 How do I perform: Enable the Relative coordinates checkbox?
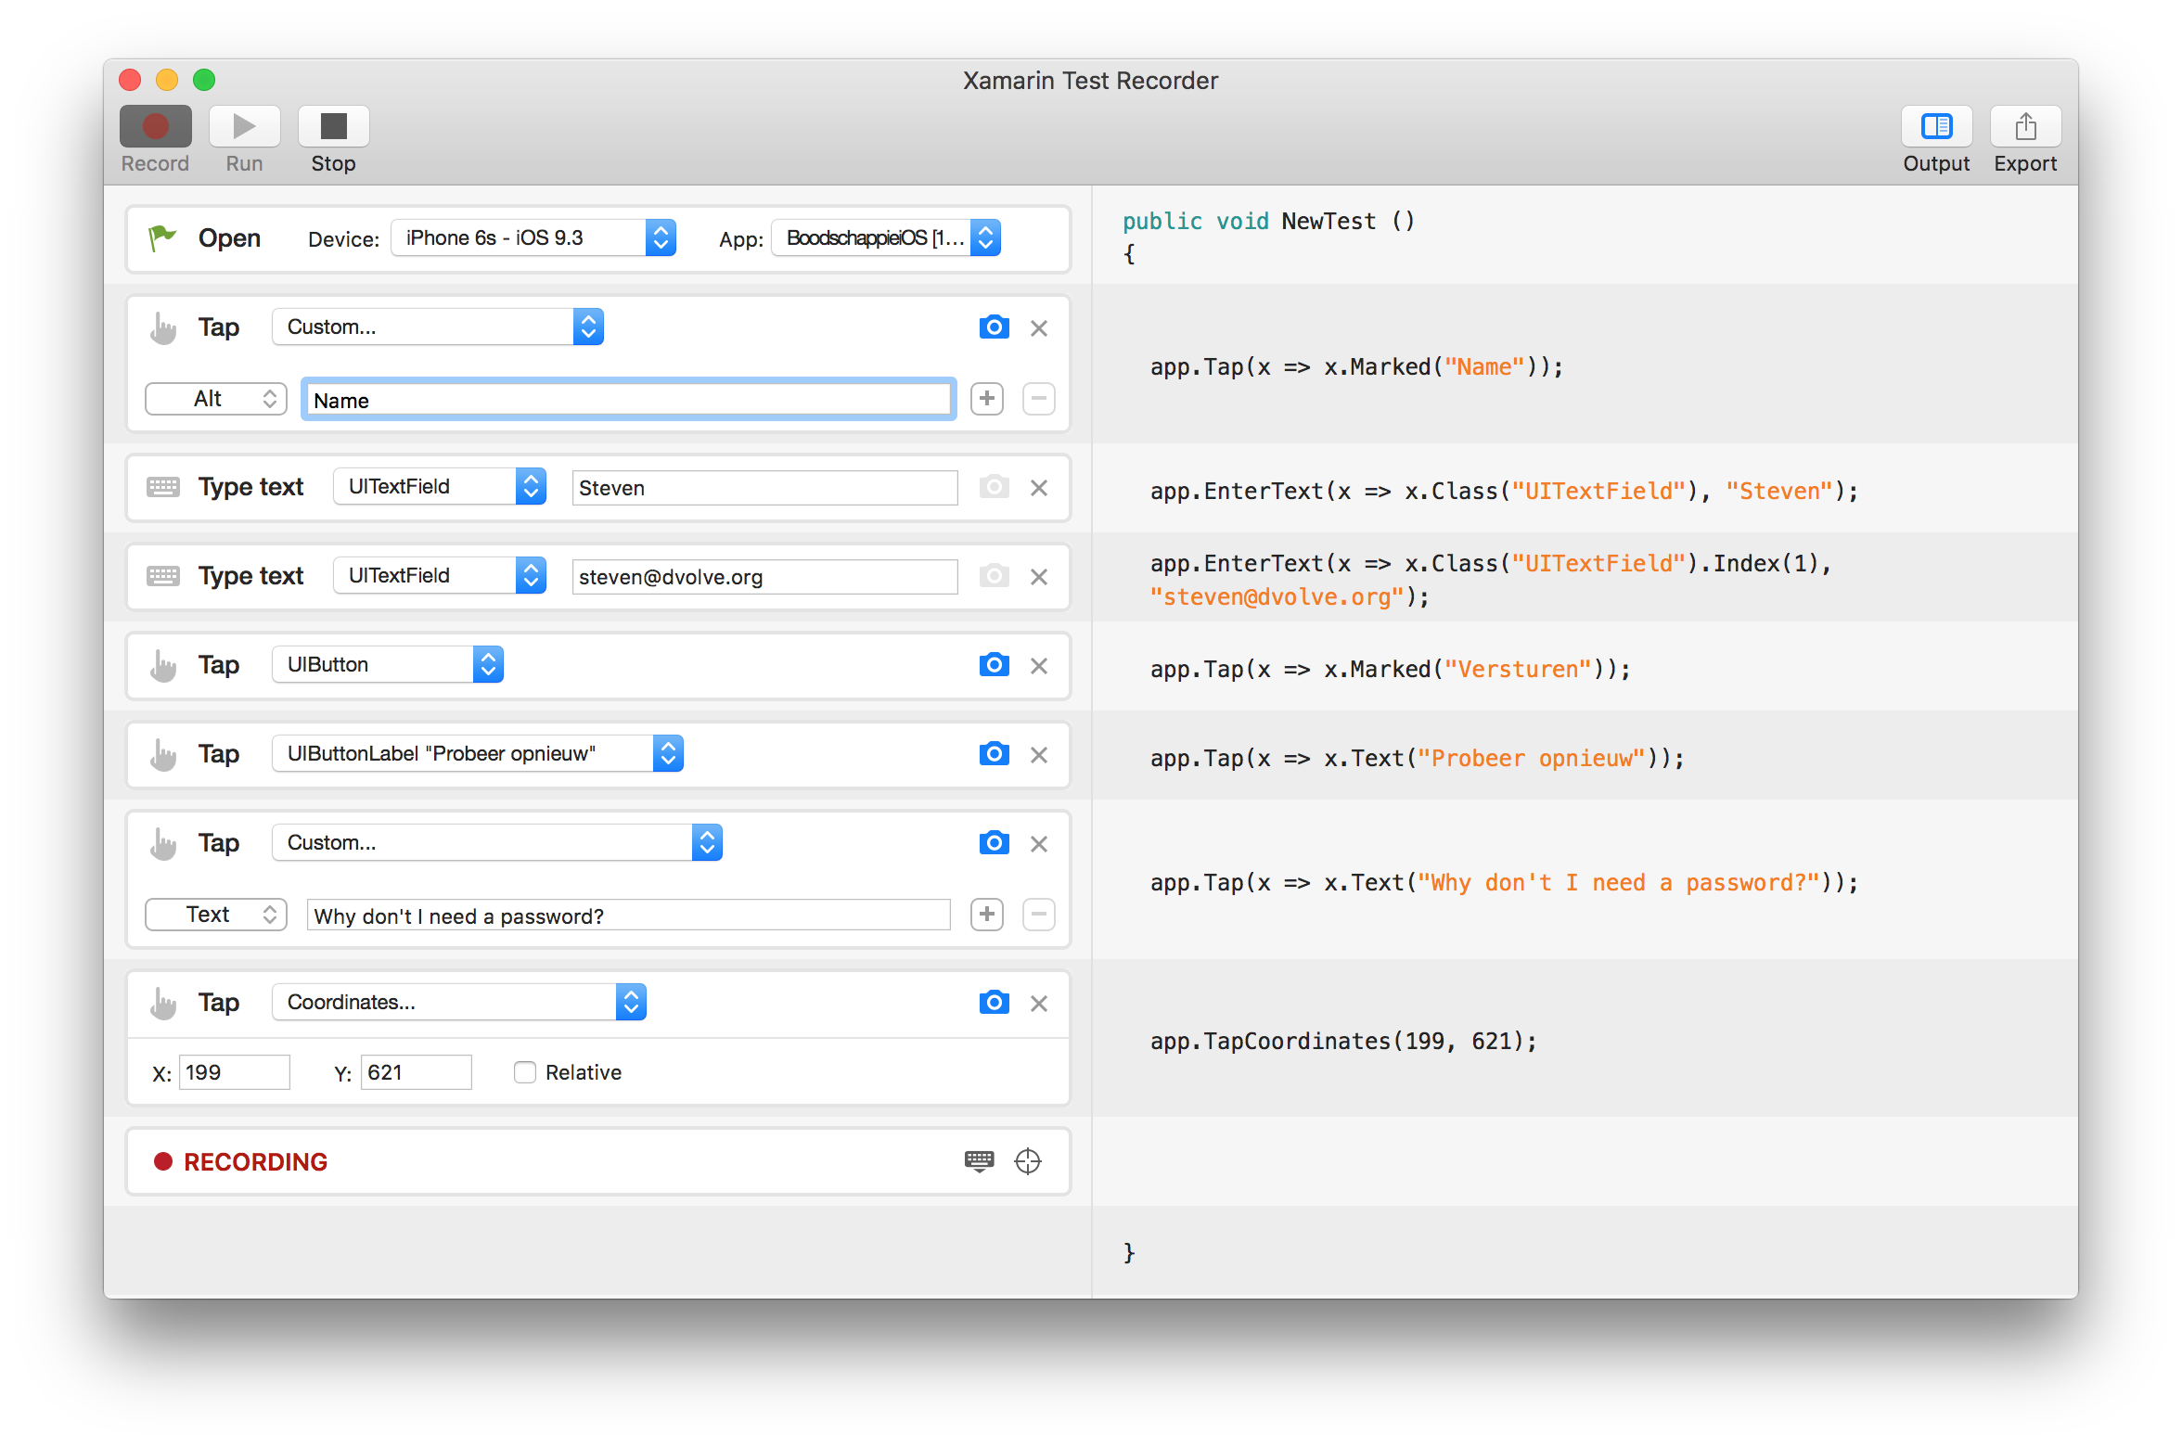coord(525,1072)
